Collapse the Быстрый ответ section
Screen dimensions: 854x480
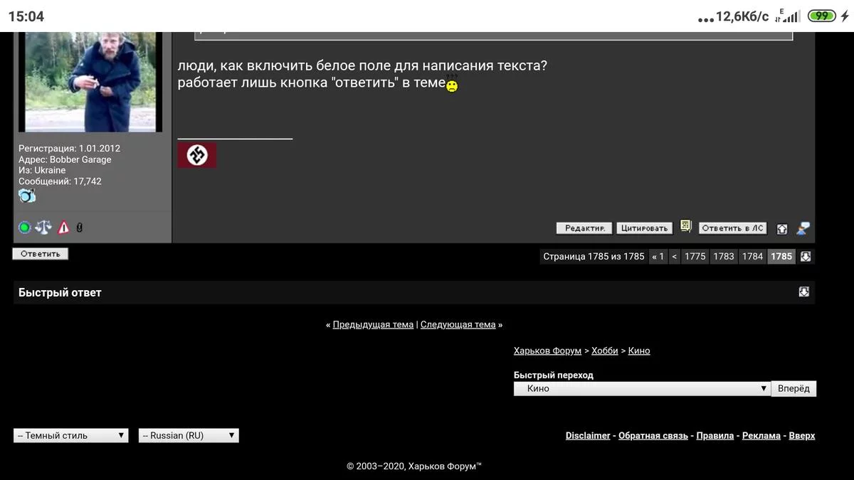point(803,292)
